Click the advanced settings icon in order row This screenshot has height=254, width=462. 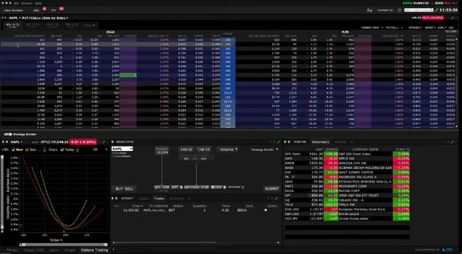click(243, 187)
